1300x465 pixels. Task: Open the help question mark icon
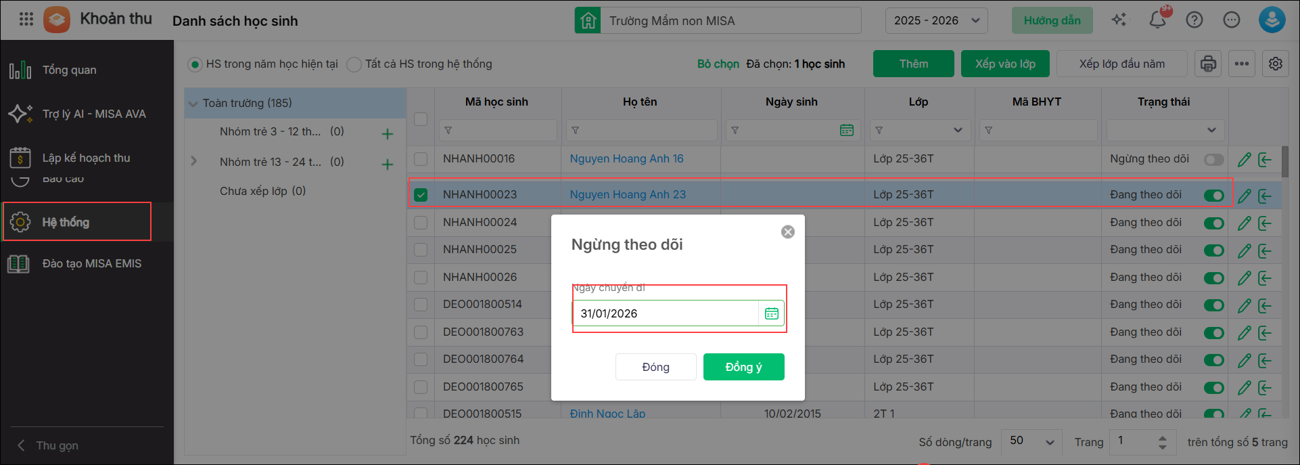click(1194, 20)
